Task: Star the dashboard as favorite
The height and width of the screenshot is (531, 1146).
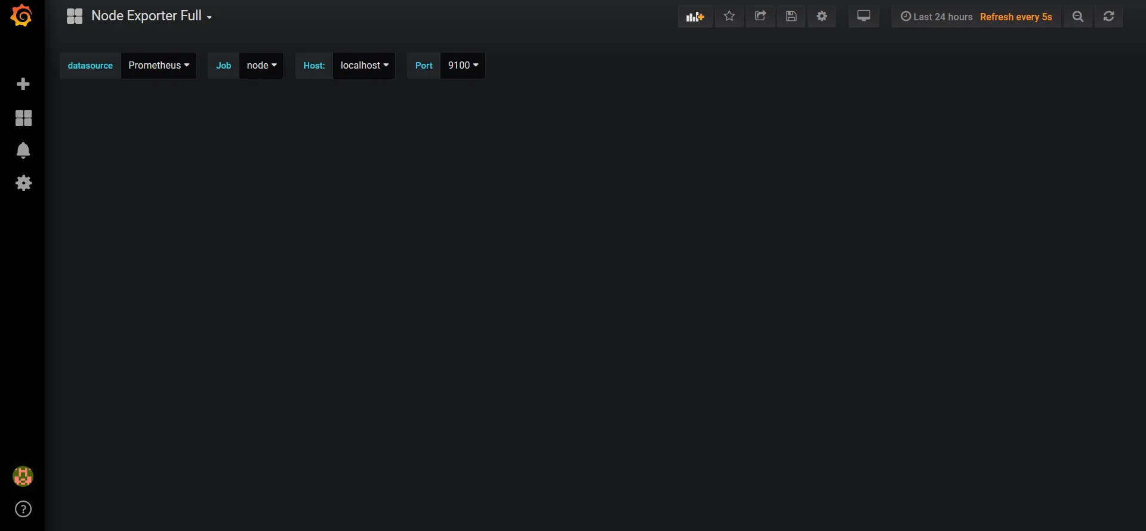Action: (729, 17)
